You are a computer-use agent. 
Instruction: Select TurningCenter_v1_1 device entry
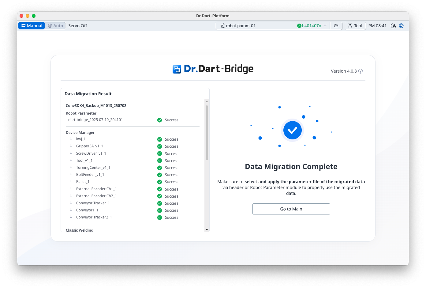[93, 168]
